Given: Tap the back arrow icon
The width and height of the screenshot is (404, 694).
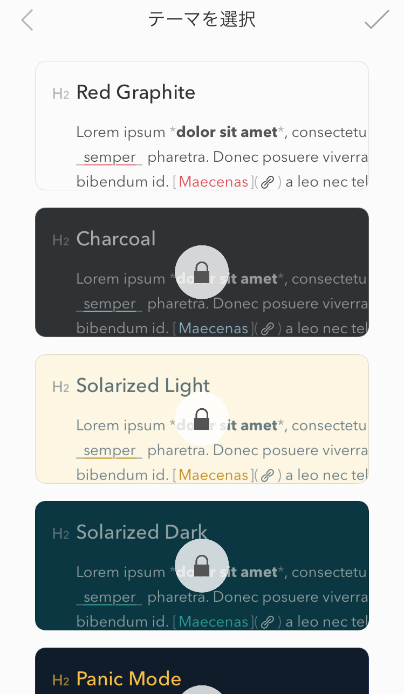Looking at the screenshot, I should pyautogui.click(x=27, y=20).
